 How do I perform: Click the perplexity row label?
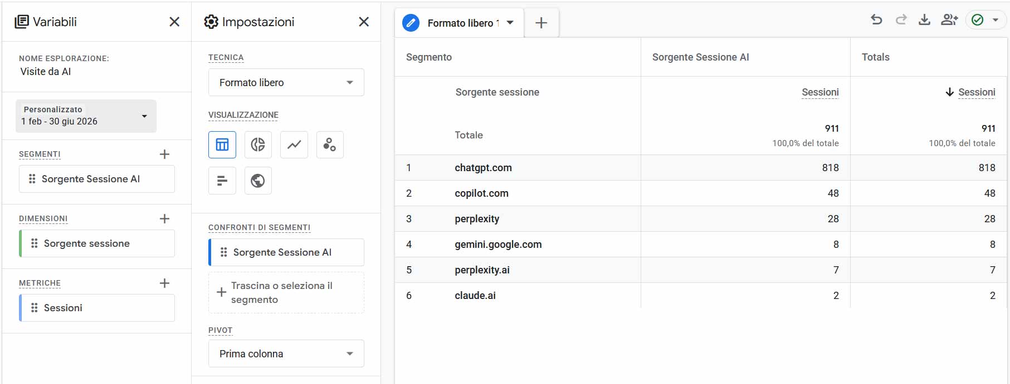click(x=477, y=219)
